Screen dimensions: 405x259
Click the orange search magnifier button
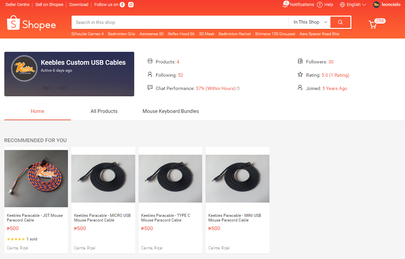tap(340, 22)
